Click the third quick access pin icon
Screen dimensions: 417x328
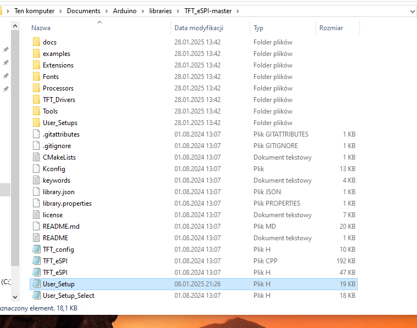[x=6, y=76]
